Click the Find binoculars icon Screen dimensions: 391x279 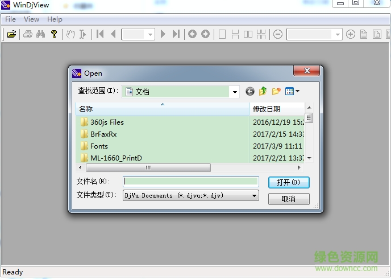pos(41,34)
